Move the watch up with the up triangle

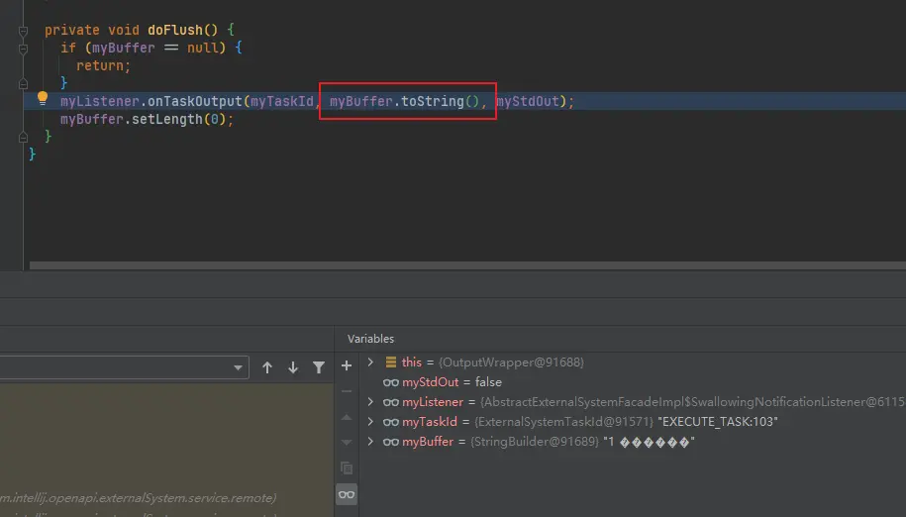[347, 417]
